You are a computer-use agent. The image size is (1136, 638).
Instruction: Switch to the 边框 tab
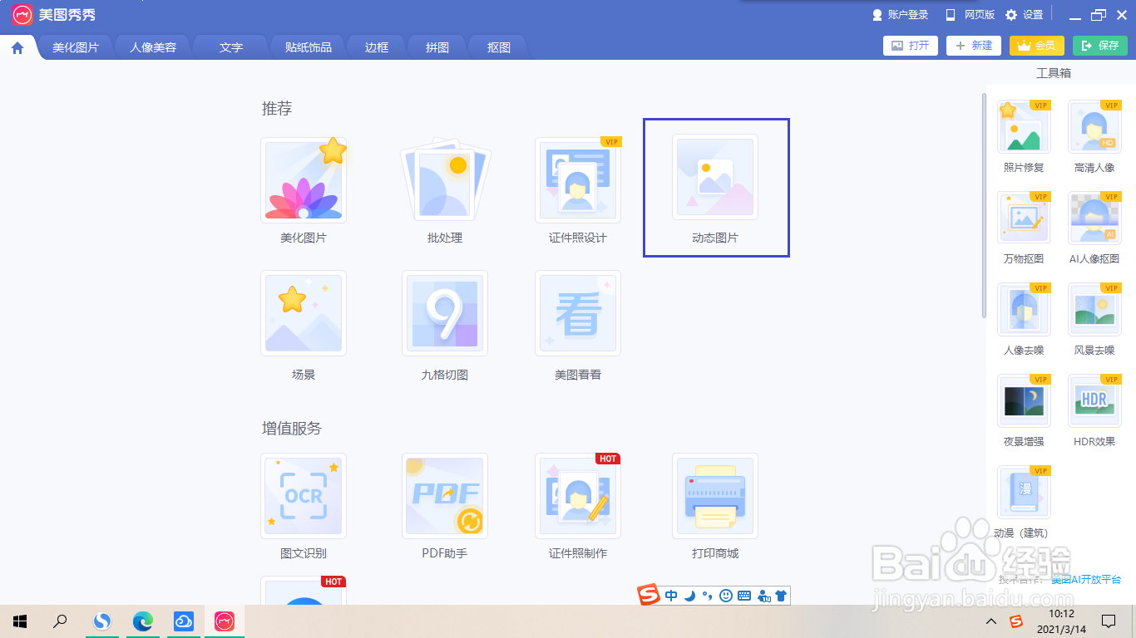point(377,47)
